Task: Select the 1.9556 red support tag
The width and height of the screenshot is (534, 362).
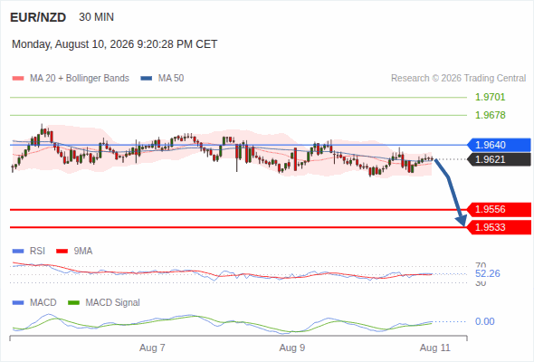Action: (500, 209)
